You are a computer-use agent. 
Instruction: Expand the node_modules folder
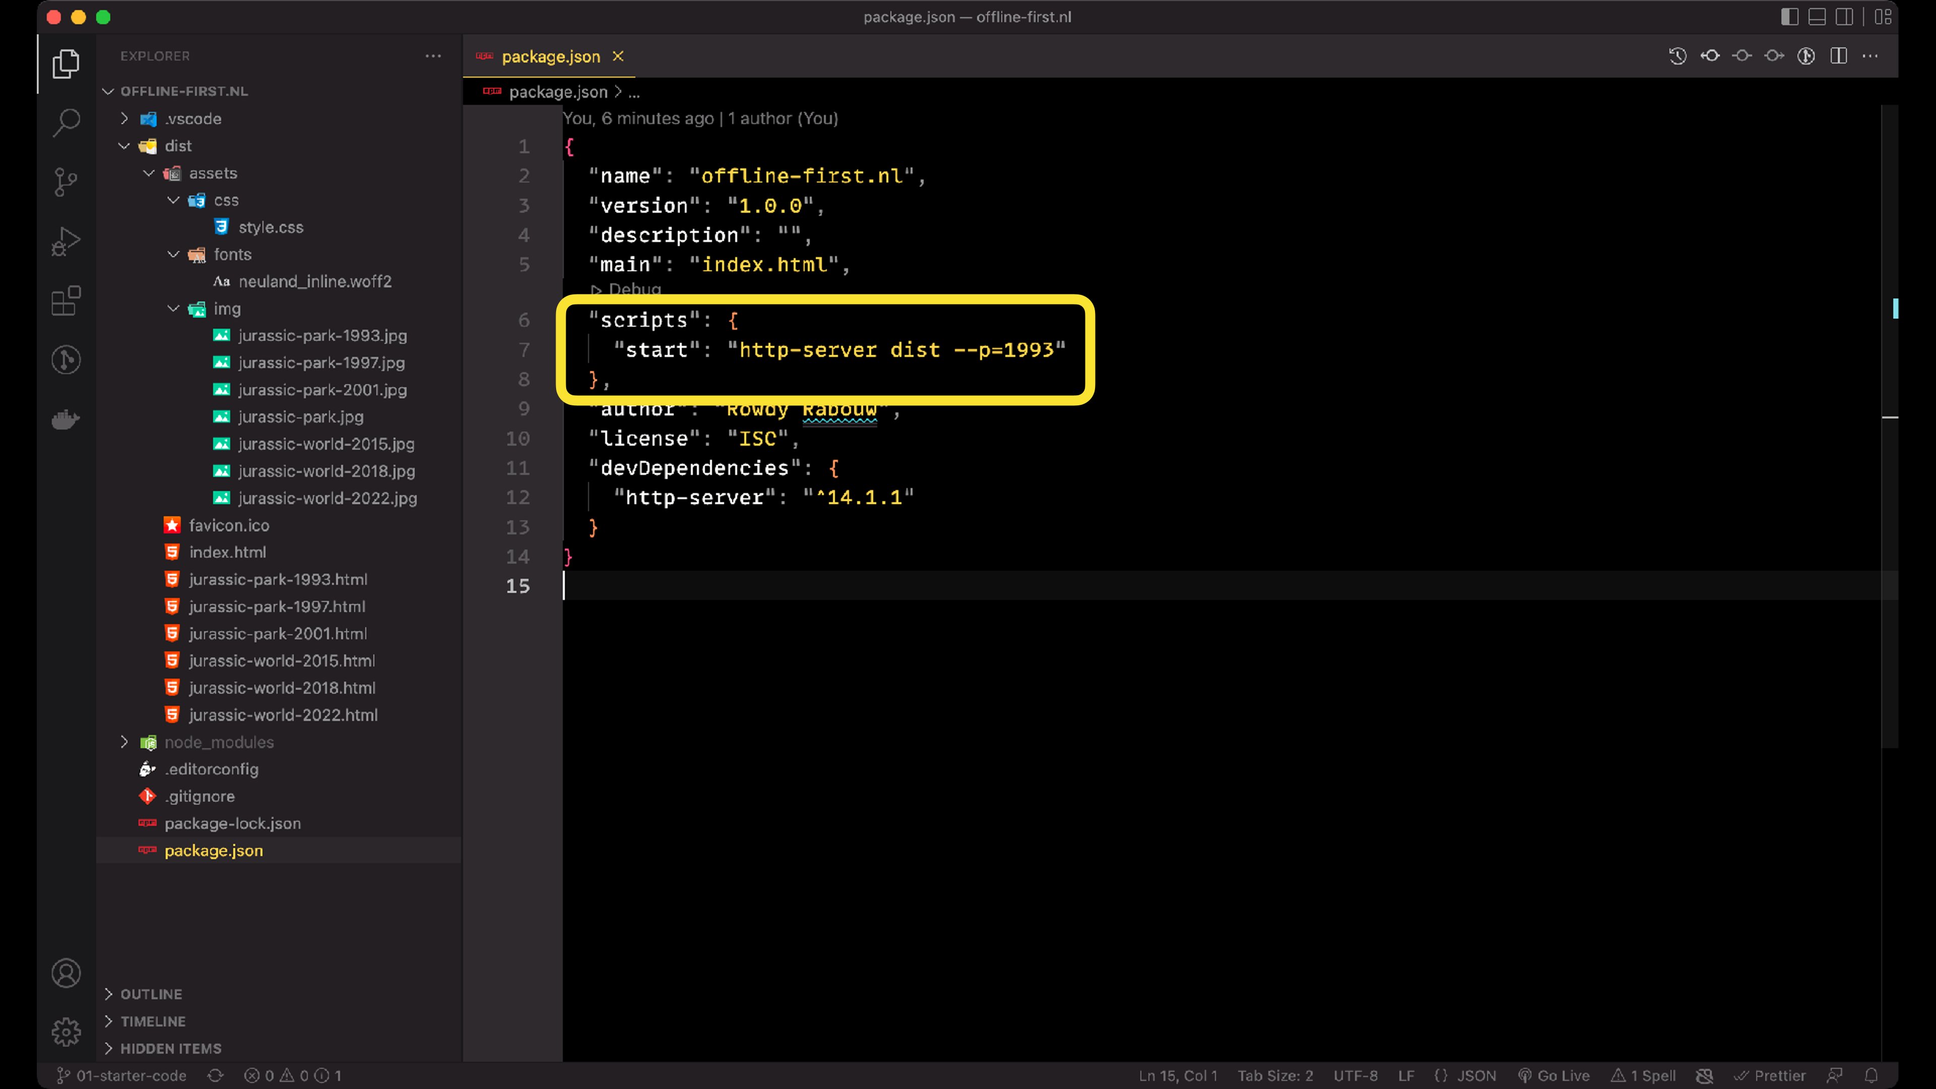[x=125, y=742]
